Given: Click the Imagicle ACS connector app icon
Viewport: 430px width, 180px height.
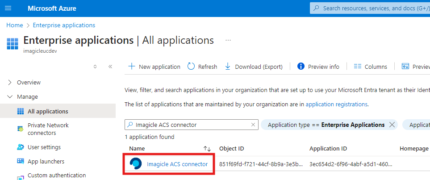Looking at the screenshot, I should 135,164.
